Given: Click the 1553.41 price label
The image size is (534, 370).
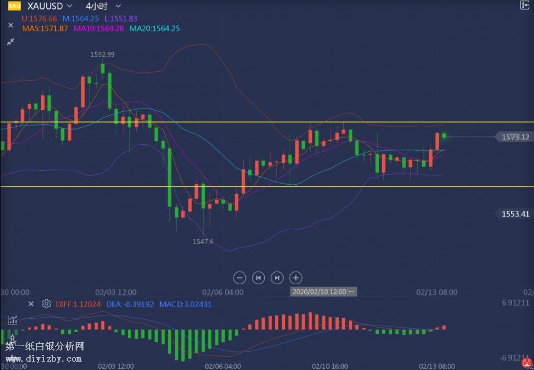Looking at the screenshot, I should pos(514,214).
